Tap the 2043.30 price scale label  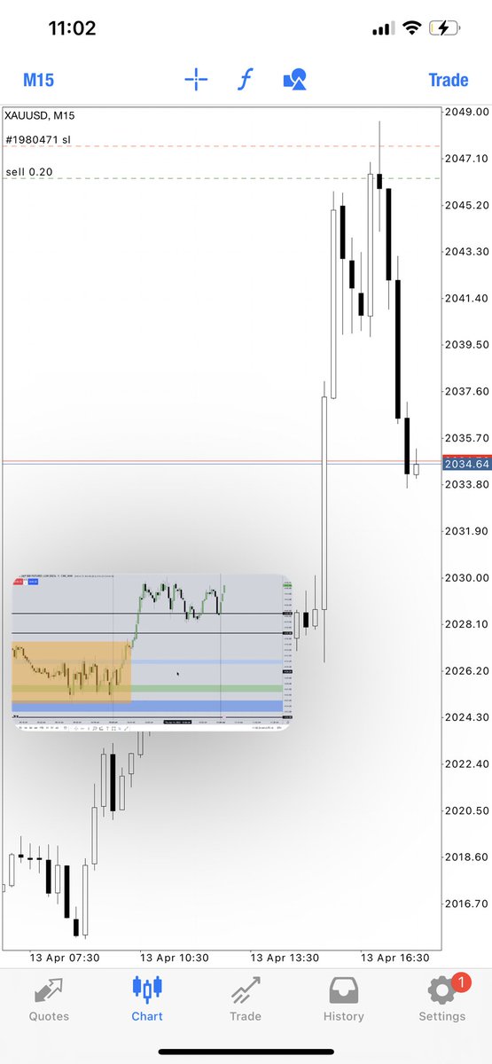click(x=469, y=251)
